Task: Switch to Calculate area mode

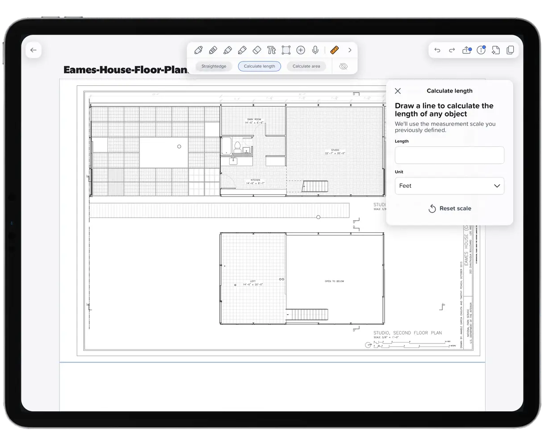Action: click(306, 66)
